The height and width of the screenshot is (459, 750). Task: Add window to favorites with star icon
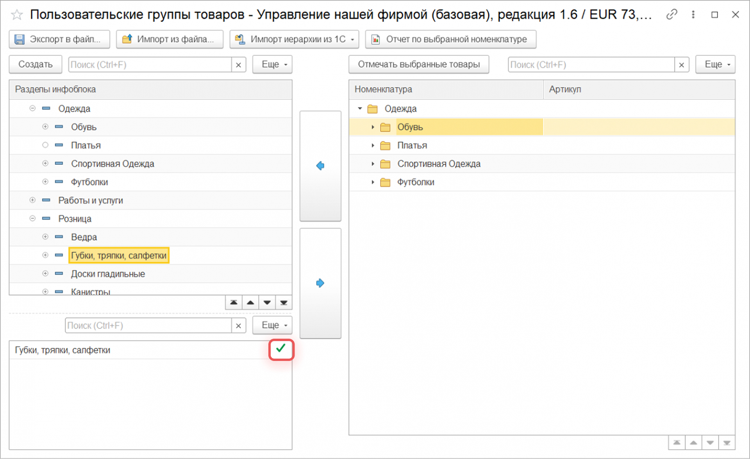[x=17, y=15]
